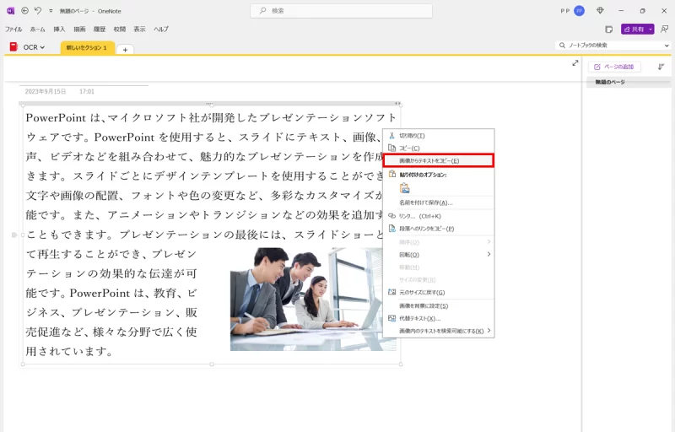
Task: Open the ファイル menu
Action: pyautogui.click(x=13, y=30)
